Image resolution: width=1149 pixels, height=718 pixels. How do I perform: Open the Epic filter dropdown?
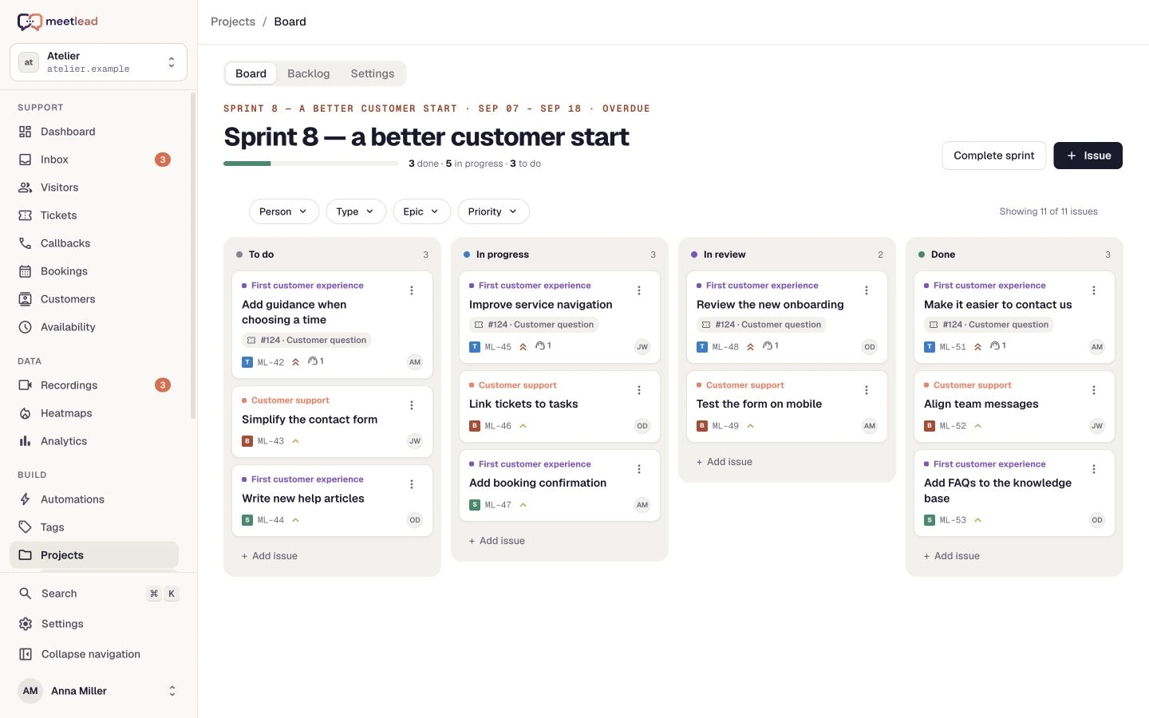pos(421,211)
